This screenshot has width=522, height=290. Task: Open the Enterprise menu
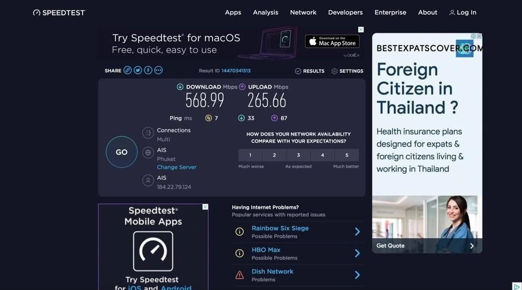point(390,12)
